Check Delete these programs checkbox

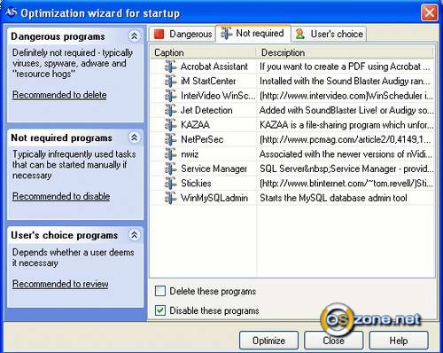pos(160,291)
